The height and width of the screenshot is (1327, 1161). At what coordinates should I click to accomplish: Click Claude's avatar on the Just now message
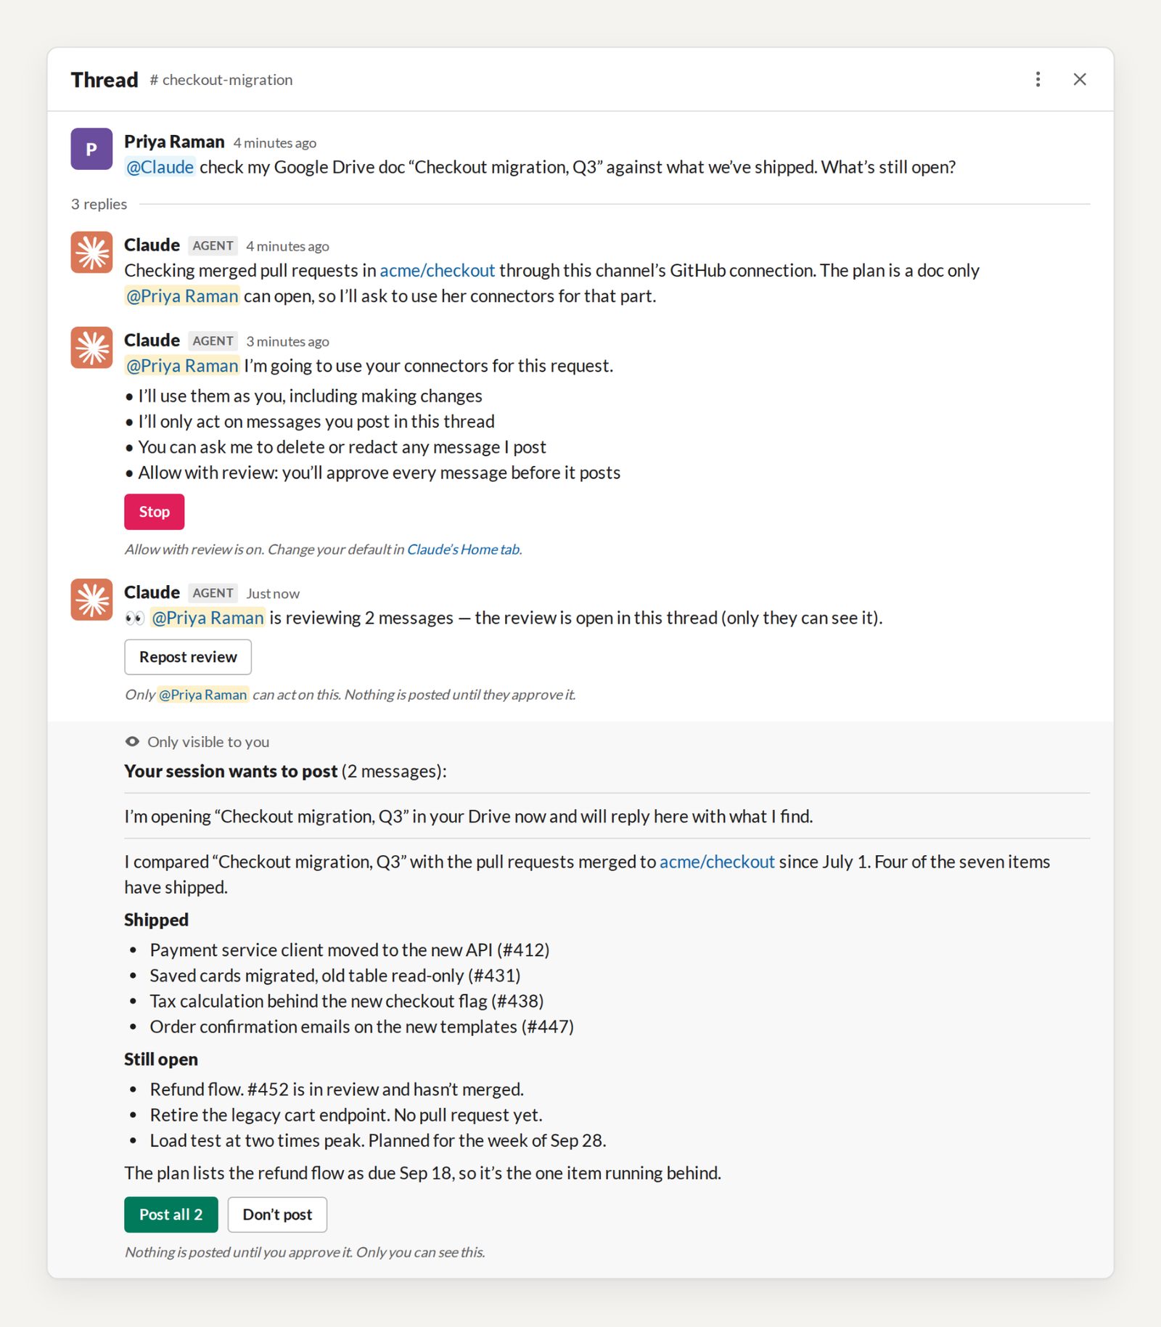(91, 599)
